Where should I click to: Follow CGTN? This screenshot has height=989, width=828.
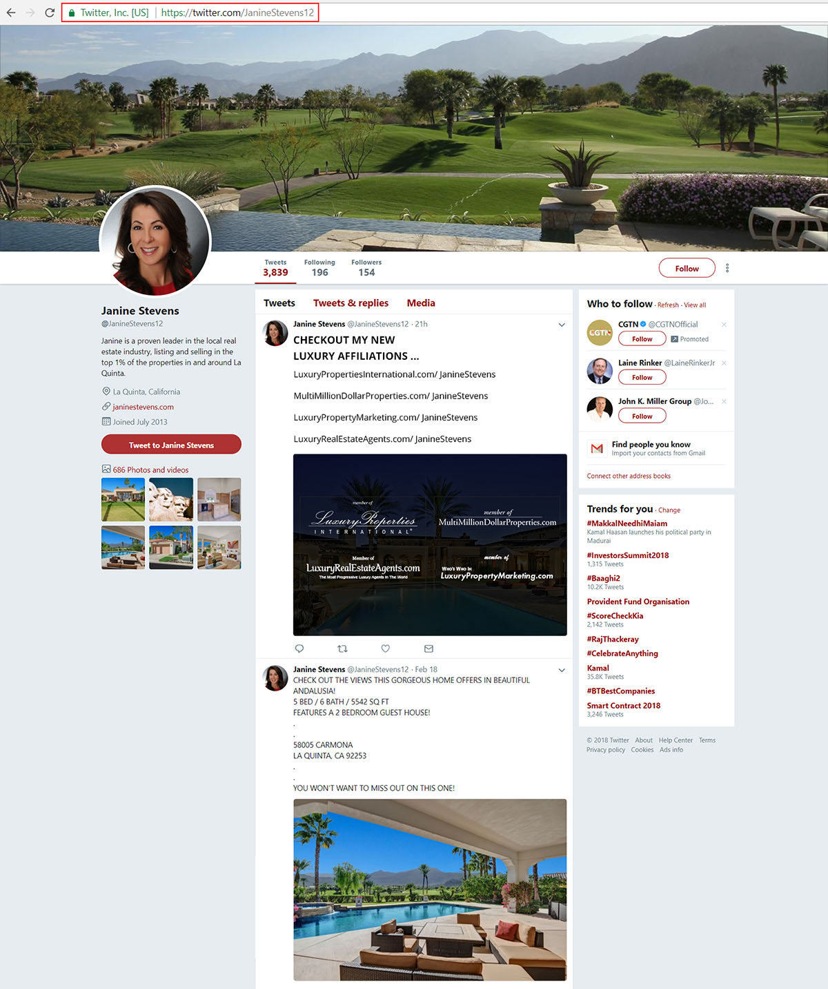coord(642,339)
